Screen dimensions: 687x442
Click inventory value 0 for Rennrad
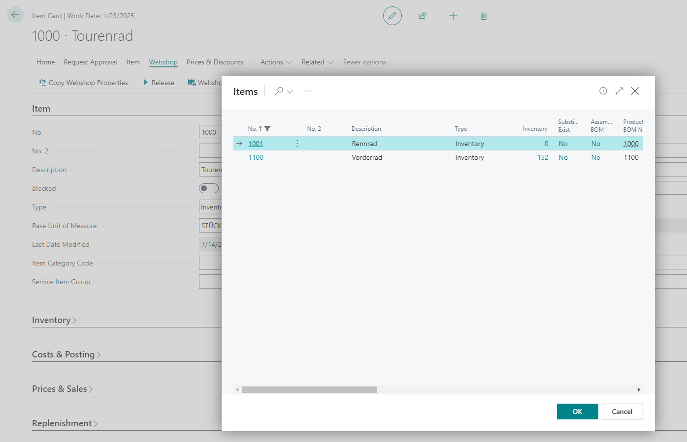pos(546,144)
